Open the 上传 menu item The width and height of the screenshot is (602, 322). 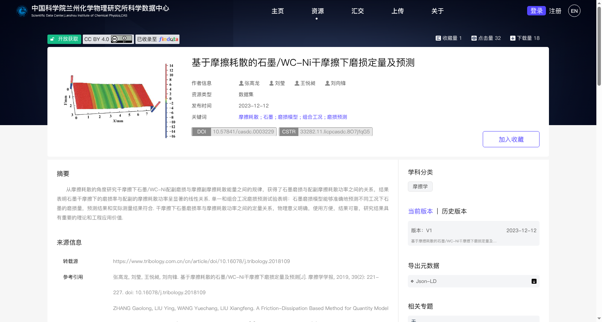(x=397, y=11)
